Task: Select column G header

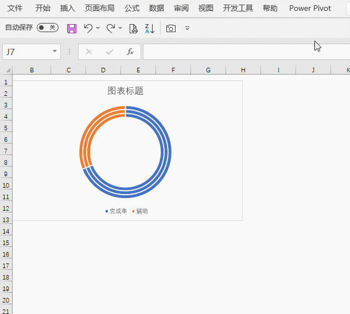Action: (x=208, y=70)
